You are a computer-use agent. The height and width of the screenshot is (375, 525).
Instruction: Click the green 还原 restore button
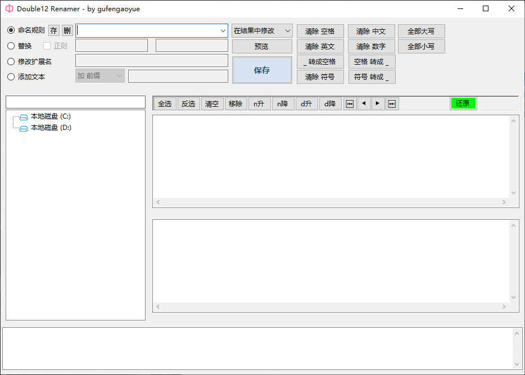click(463, 103)
